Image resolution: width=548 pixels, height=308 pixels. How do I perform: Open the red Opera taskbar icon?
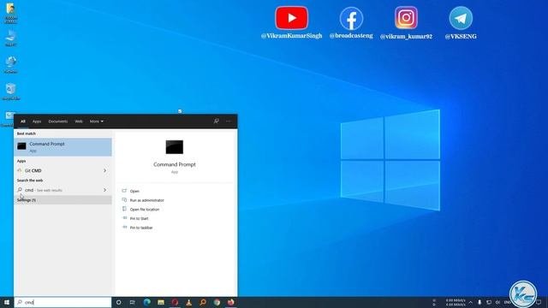pyautogui.click(x=175, y=302)
